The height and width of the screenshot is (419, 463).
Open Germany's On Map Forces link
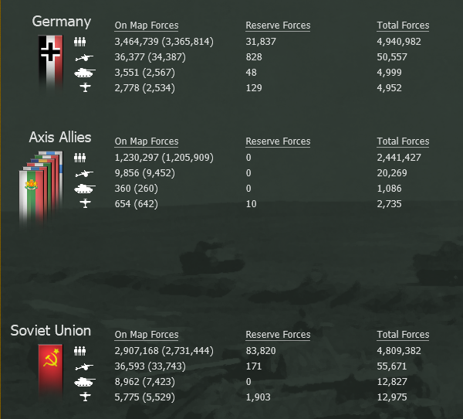point(147,26)
